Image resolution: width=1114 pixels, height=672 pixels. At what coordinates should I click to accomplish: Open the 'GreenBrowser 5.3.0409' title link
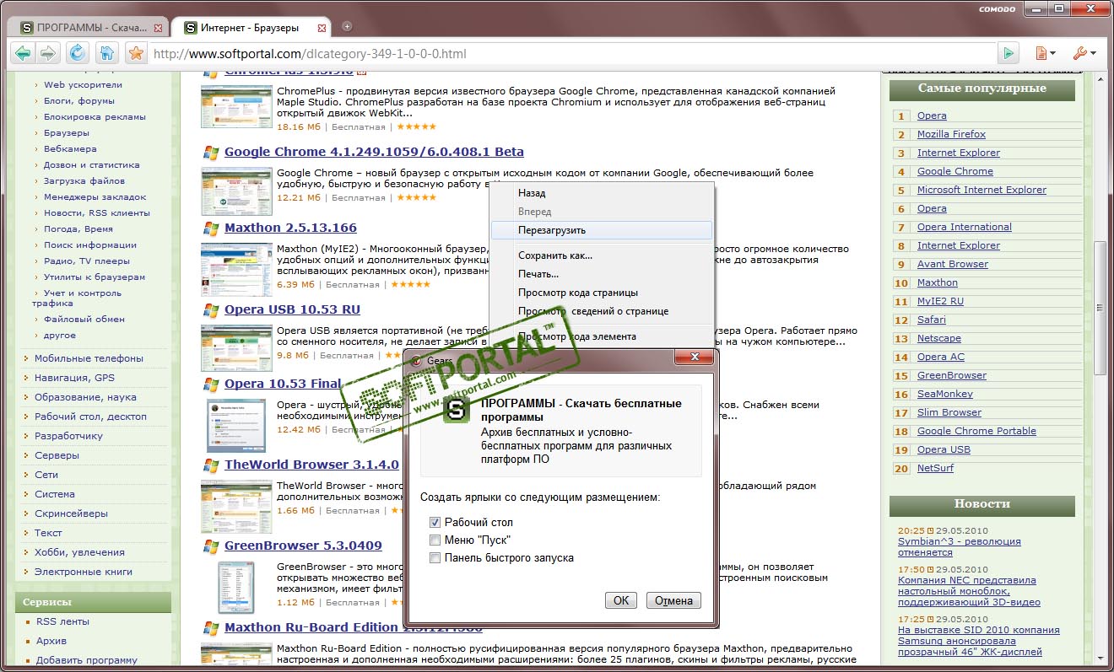303,546
